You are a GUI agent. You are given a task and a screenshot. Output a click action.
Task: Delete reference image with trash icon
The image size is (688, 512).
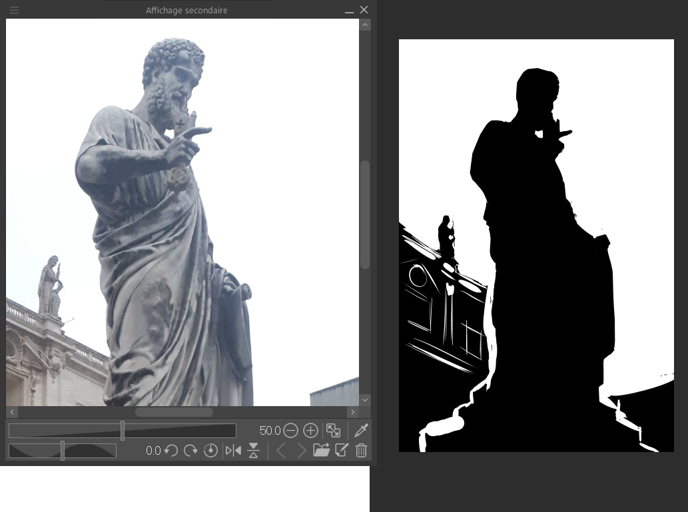coord(361,451)
